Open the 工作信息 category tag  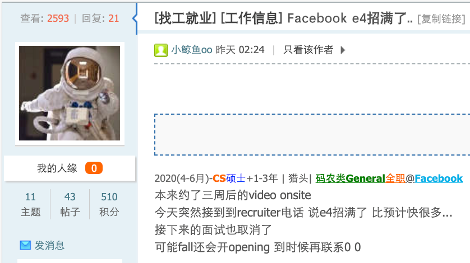251,18
